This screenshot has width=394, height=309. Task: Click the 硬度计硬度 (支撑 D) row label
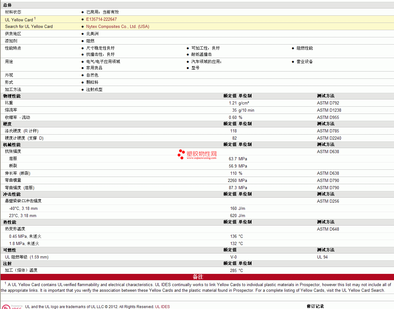[x=24, y=138]
